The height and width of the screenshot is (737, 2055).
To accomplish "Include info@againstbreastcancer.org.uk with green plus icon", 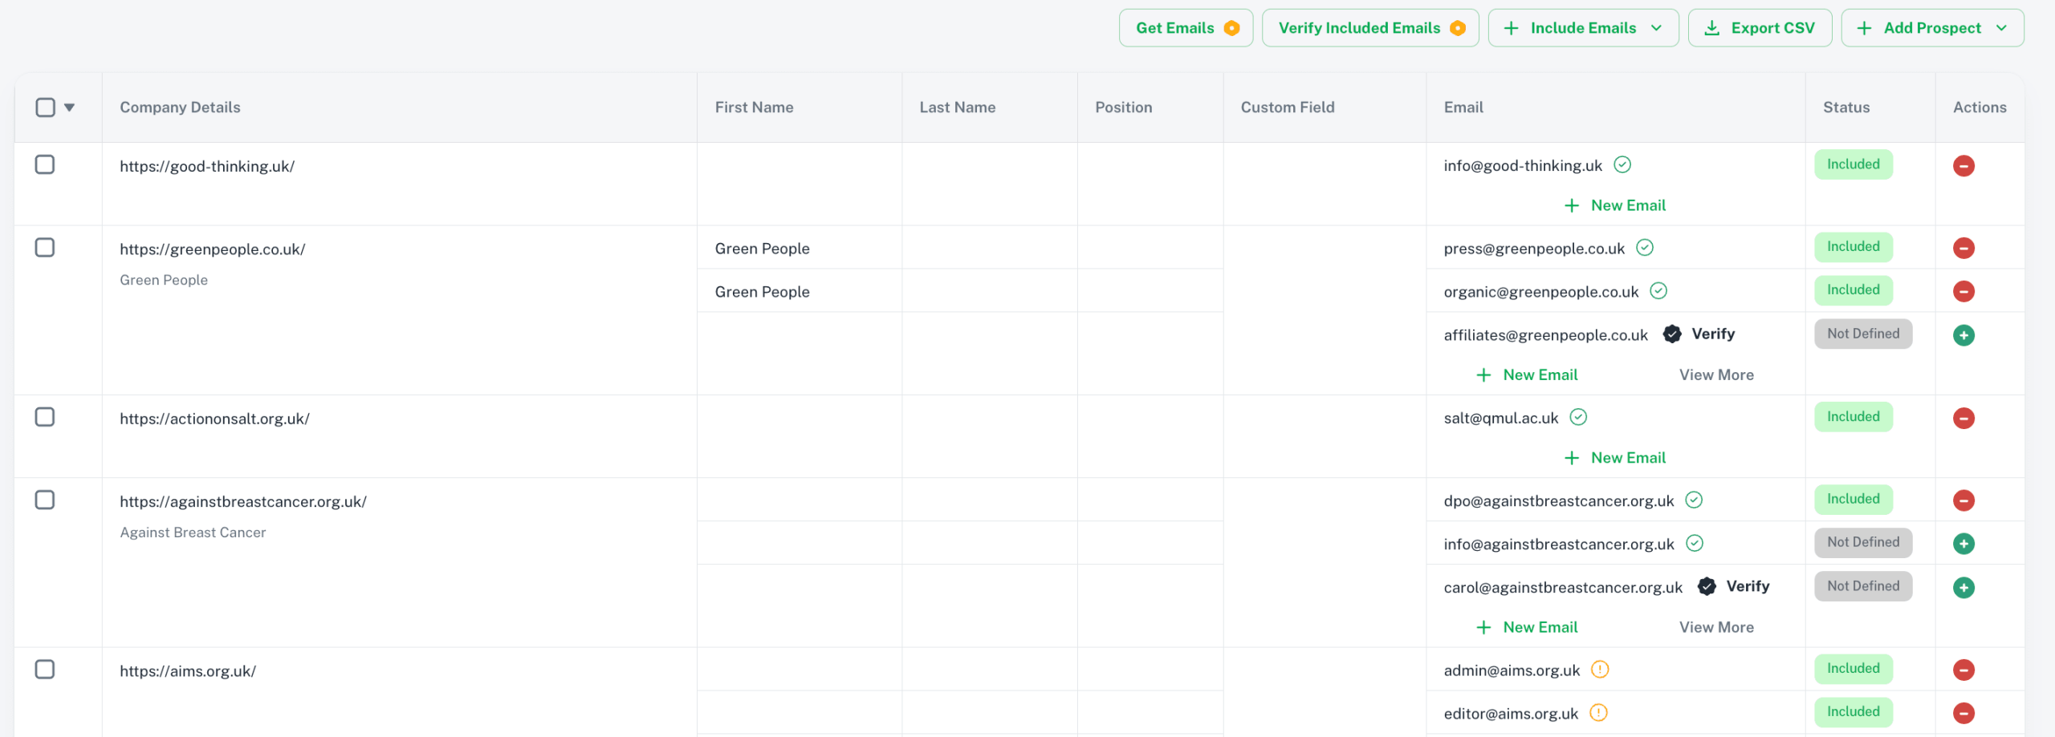I will [1963, 544].
